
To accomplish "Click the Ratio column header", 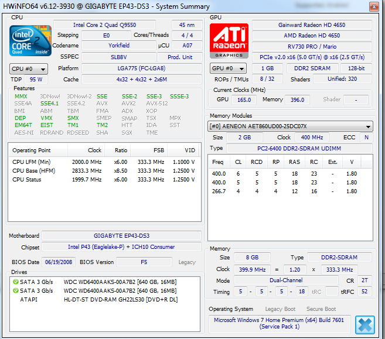I will 118,150.
